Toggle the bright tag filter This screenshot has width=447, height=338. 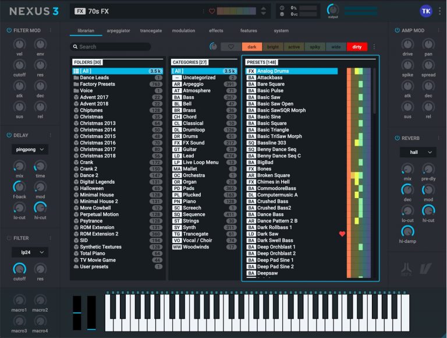click(x=273, y=47)
